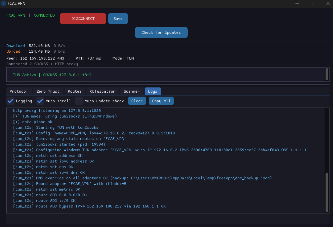Click the red DISCONNECT button
The height and width of the screenshot is (227, 333).
click(83, 19)
